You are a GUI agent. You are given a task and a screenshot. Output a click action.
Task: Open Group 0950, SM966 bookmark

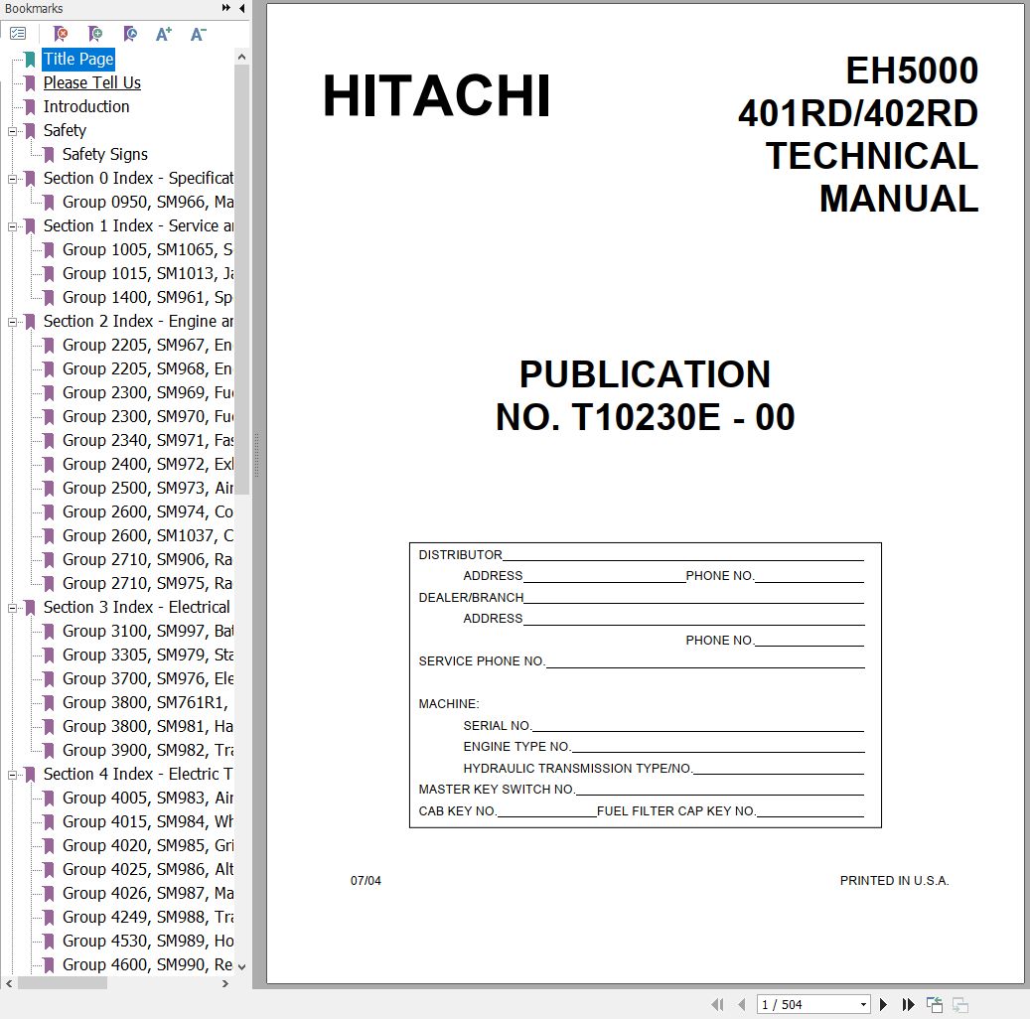click(147, 202)
